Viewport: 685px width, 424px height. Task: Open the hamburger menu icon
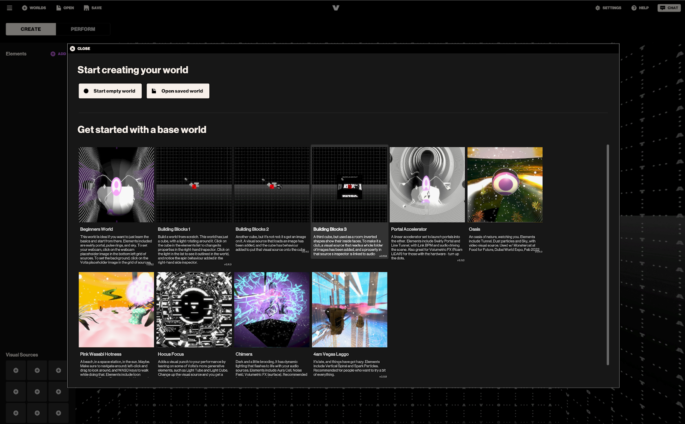coord(9,8)
